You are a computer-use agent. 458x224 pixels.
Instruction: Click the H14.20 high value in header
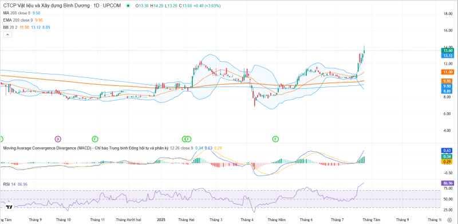[156, 6]
